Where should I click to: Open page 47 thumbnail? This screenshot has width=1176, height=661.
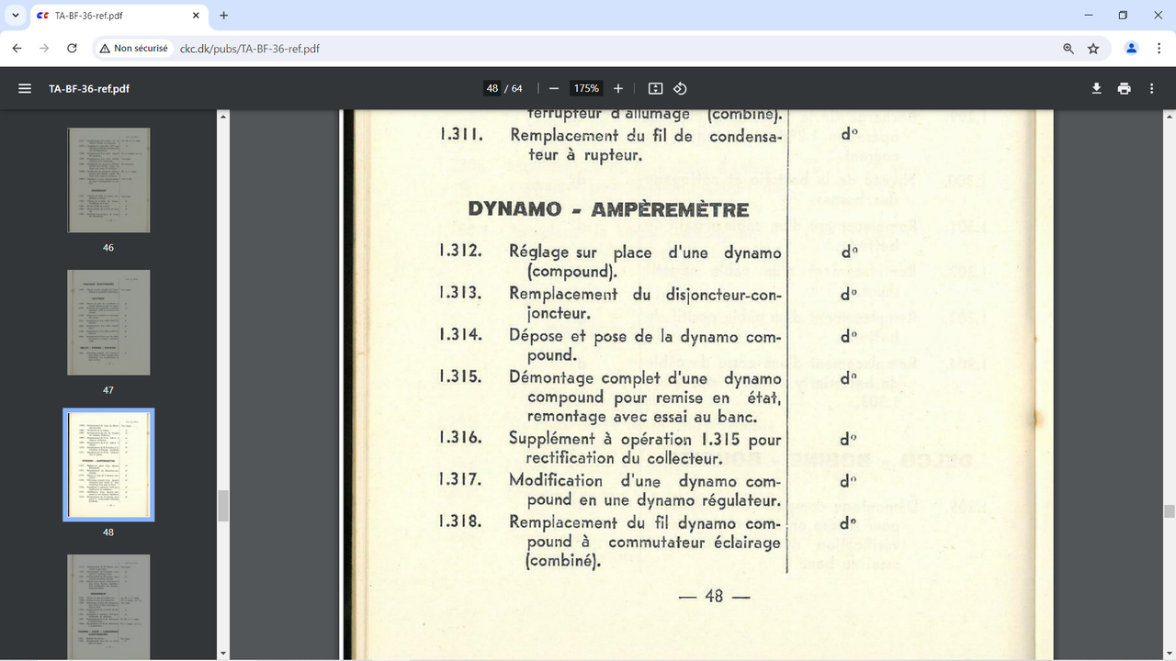(x=108, y=322)
